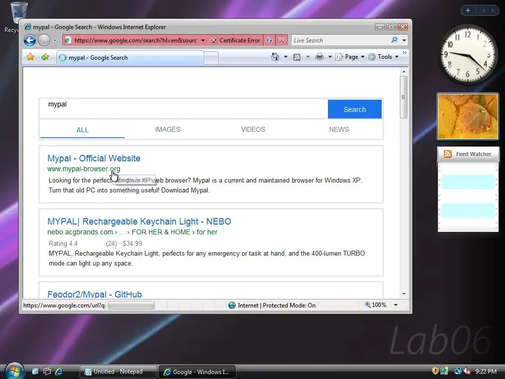Expand the Feeds dropdown arrow
The height and width of the screenshot is (379, 505).
coord(308,57)
